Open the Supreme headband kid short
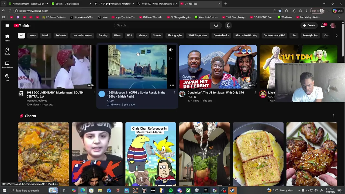Image resolution: width=345 pixels, height=194 pixels. pyautogui.click(x=97, y=154)
